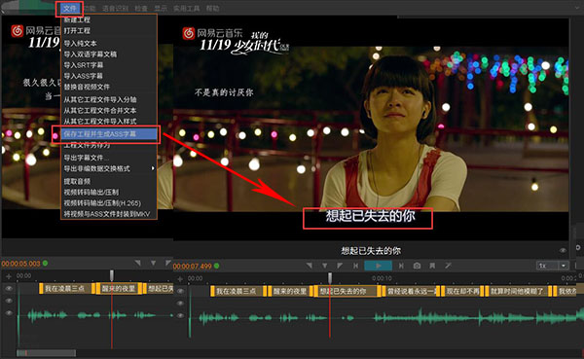Select 醒来的夜里 clip on left timeline

119,289
